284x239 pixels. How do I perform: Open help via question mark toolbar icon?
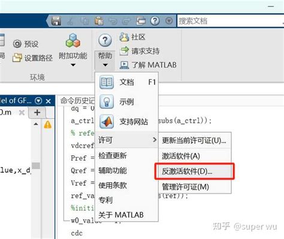pos(155,20)
